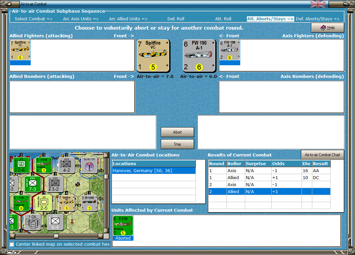355x255 pixels.
Task: Click the green 7-3 infantry counter on the map
Action: point(32,184)
